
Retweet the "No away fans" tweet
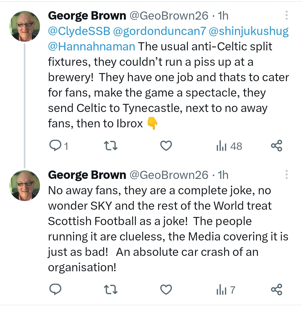(x=110, y=290)
